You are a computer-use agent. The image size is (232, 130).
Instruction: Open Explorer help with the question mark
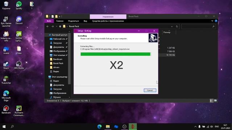pyautogui.click(x=216, y=21)
